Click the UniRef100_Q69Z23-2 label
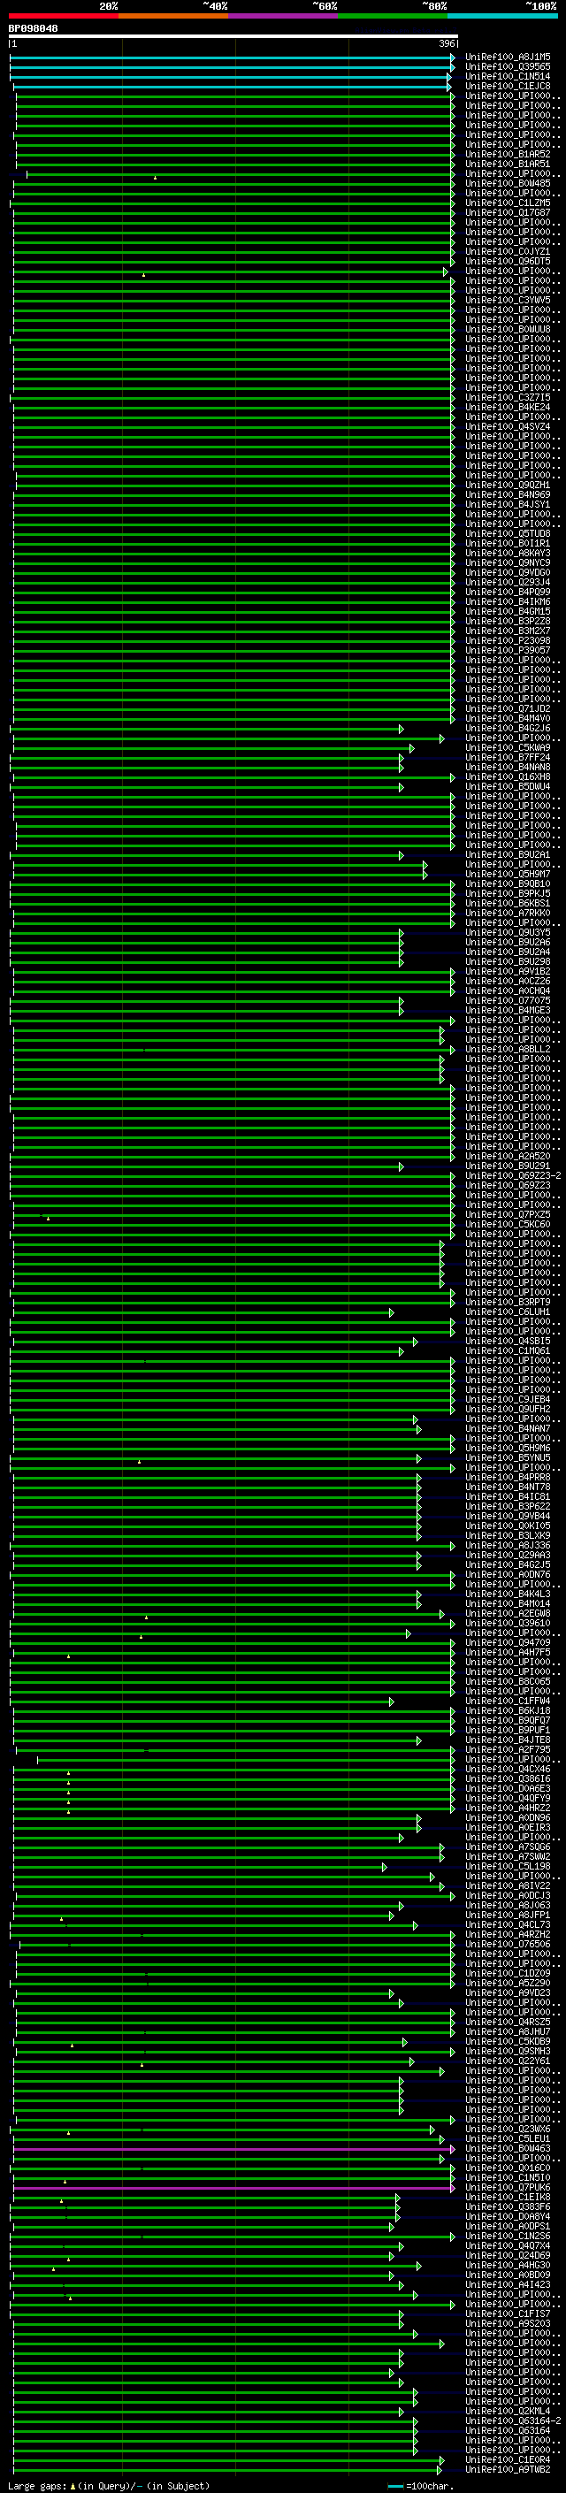566x2493 pixels. pyautogui.click(x=513, y=1177)
